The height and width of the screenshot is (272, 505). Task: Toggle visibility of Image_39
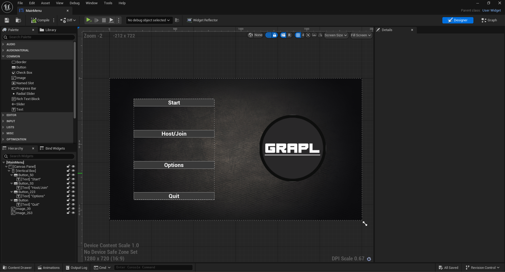point(73,208)
